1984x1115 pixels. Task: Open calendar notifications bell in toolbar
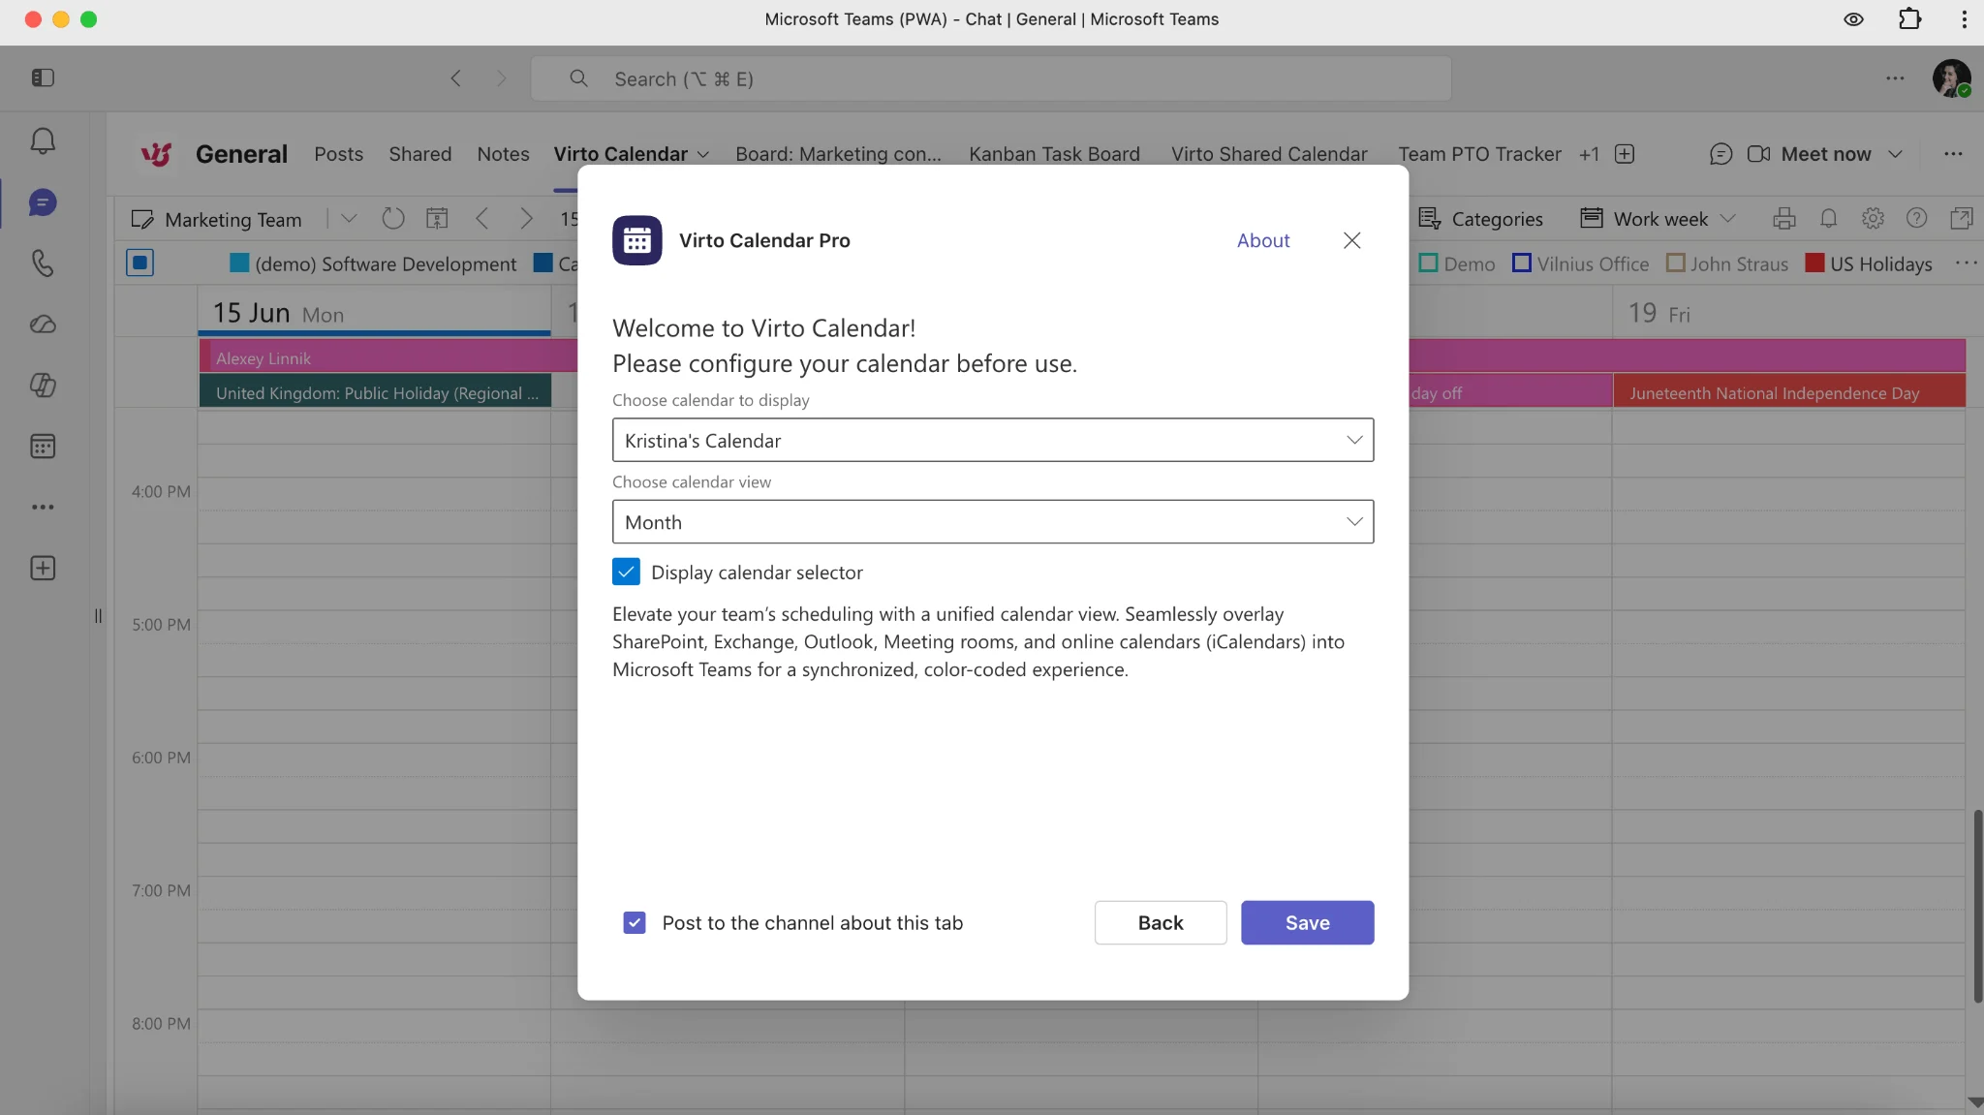pyautogui.click(x=1829, y=219)
